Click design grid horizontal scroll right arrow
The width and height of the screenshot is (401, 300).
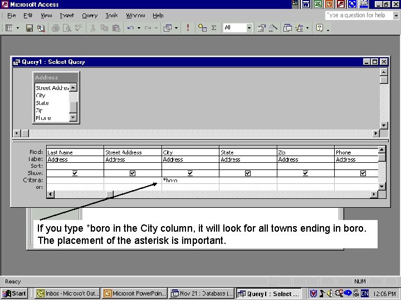tap(374, 194)
